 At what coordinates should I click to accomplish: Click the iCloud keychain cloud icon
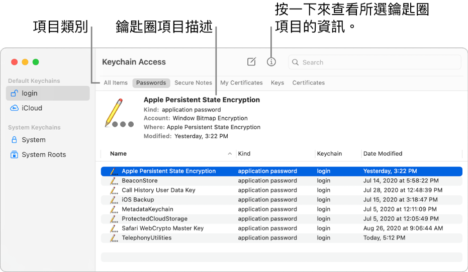point(14,108)
